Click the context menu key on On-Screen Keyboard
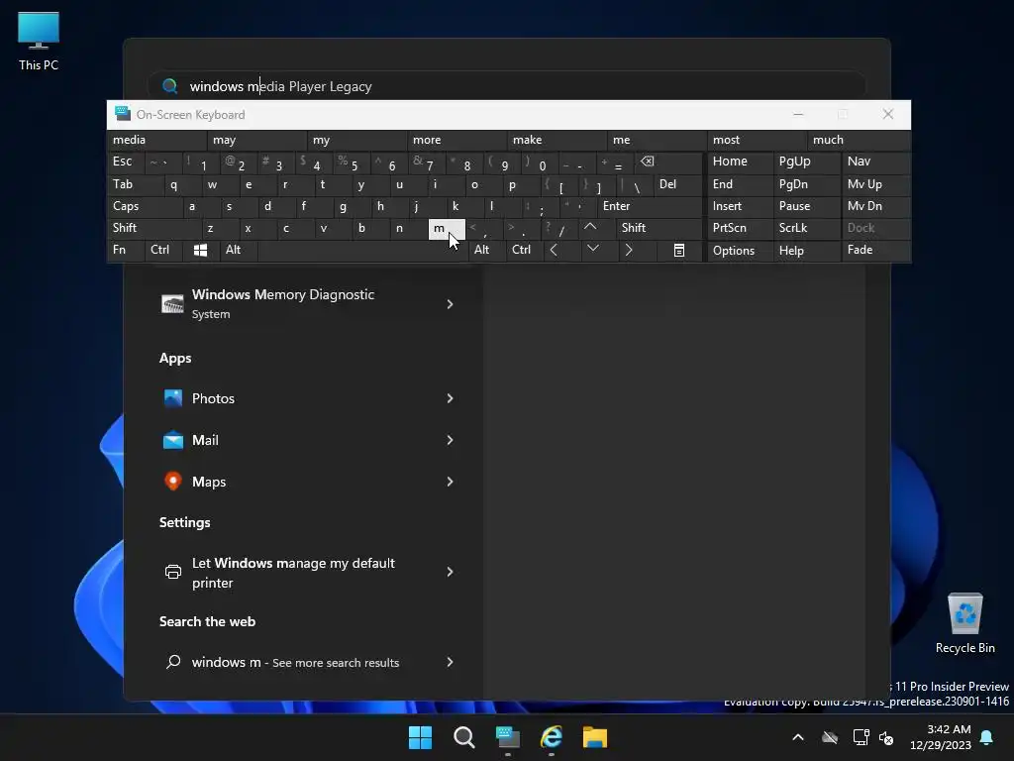Screen dimensions: 1014x761 [x=679, y=250]
